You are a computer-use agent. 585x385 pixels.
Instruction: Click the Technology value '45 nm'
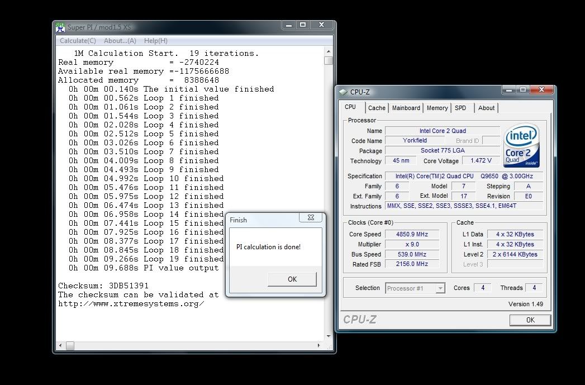click(401, 160)
